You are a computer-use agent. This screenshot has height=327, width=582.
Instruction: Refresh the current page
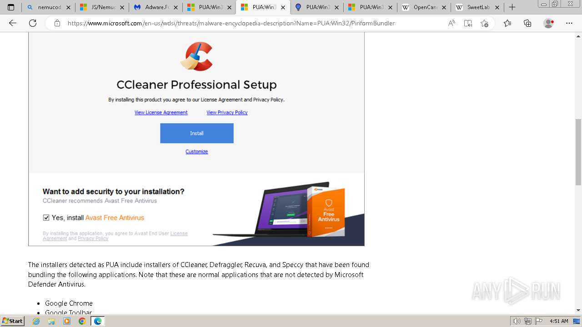(x=33, y=23)
